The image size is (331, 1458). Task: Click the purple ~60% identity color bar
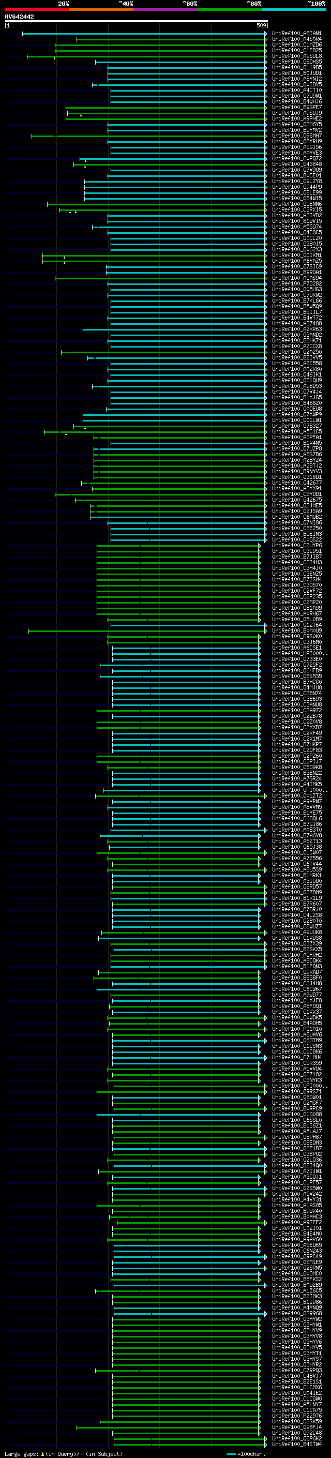[166, 9]
